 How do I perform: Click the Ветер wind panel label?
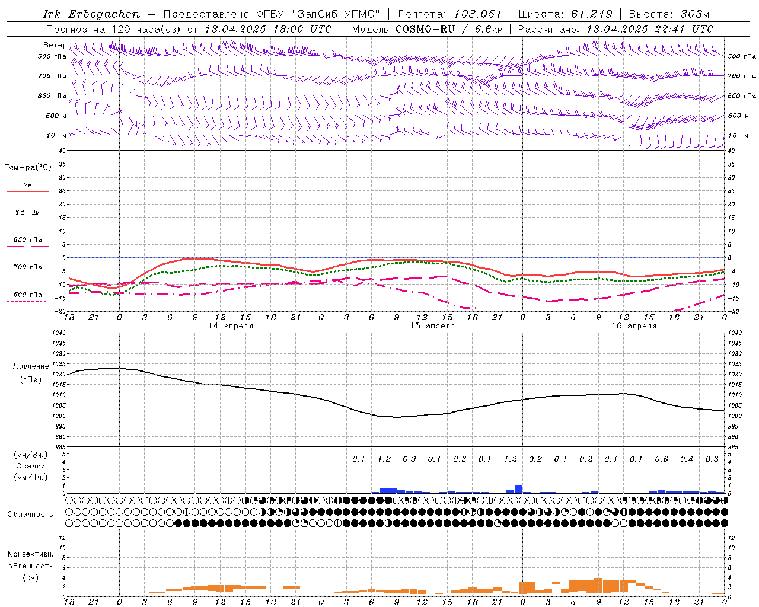tap(55, 45)
